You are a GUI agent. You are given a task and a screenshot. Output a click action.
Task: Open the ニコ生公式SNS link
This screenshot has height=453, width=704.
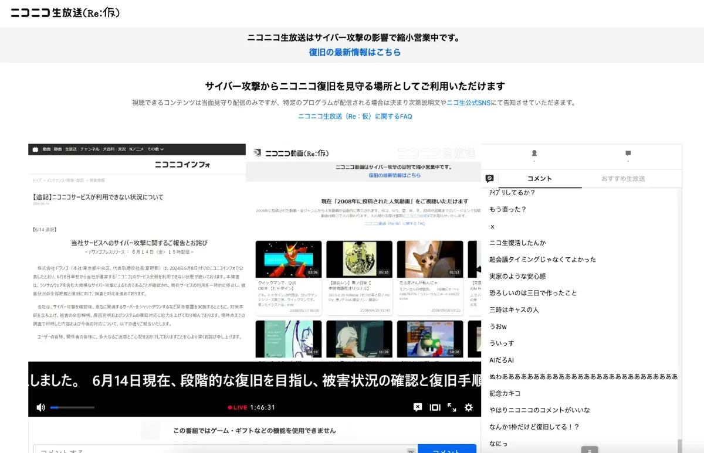coord(468,103)
